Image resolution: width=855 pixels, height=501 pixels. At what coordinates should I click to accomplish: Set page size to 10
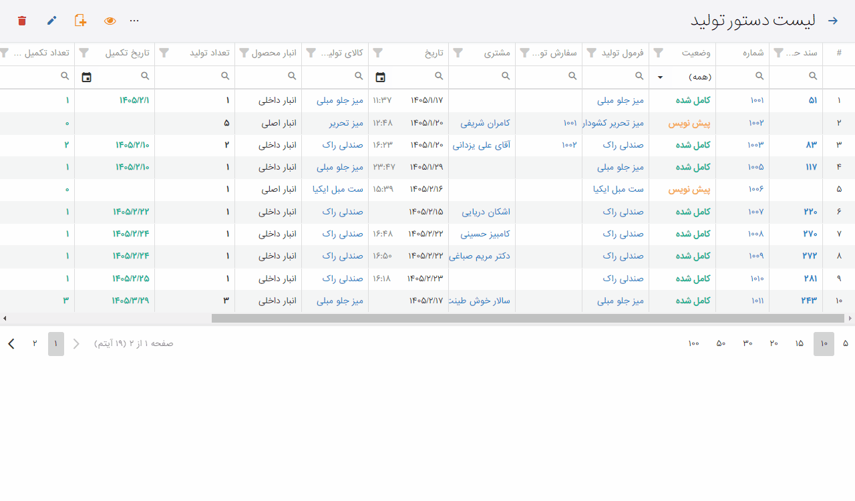[x=824, y=343]
